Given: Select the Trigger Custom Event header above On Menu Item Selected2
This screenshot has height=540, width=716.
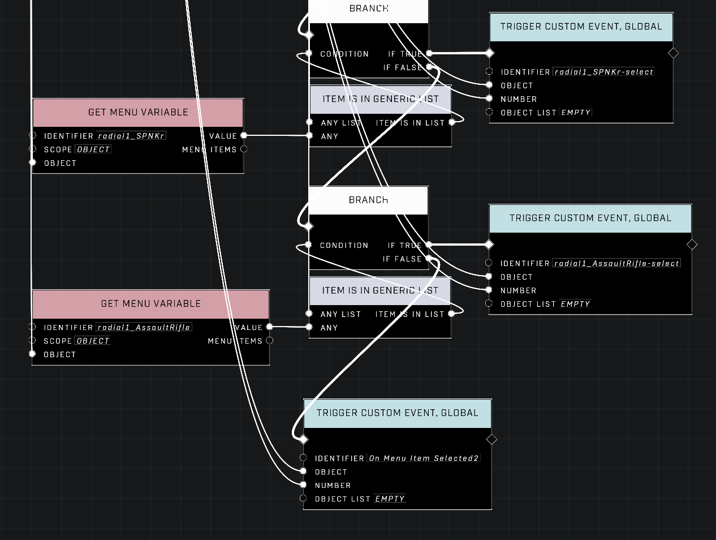Looking at the screenshot, I should click(397, 413).
